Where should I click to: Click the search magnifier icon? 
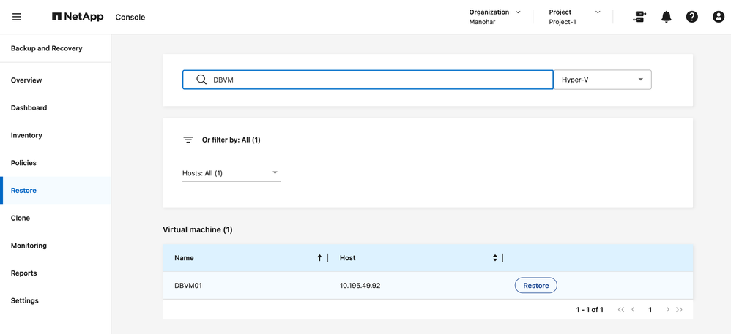pos(201,80)
